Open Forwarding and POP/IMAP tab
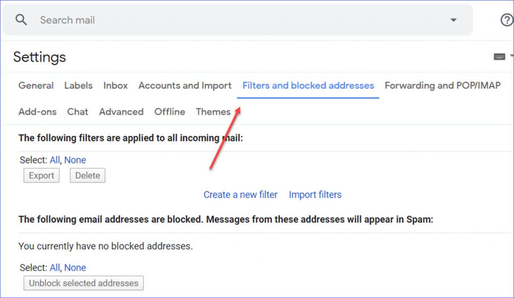This screenshot has width=514, height=298. pyautogui.click(x=443, y=85)
